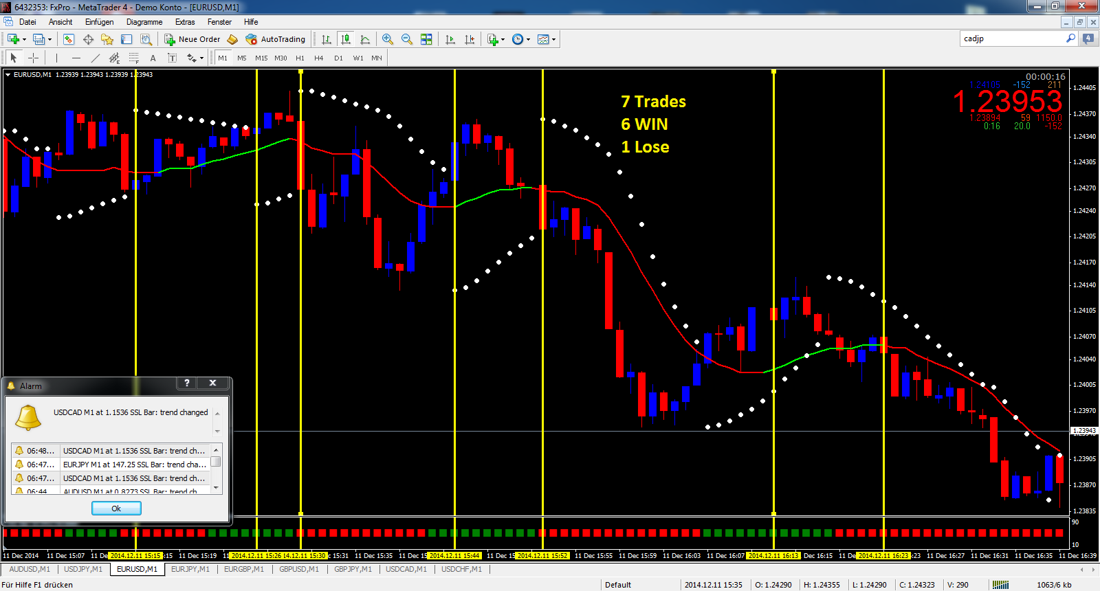Viewport: 1100px width, 591px height.
Task: Open the MetaEditor book icon
Action: [x=232, y=39]
